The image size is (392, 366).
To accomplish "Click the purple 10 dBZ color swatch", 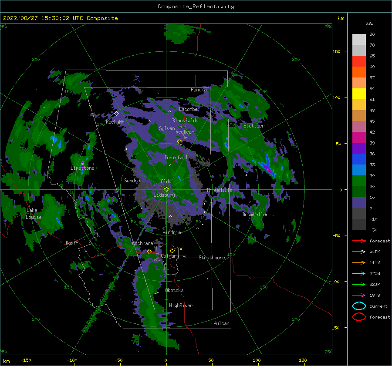I will 359,203.
